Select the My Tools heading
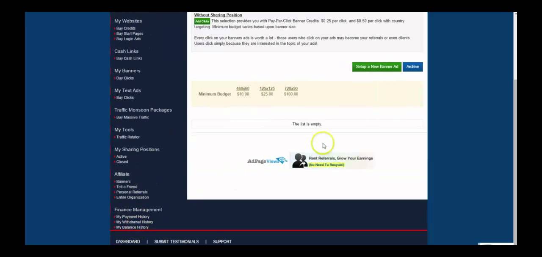542x257 pixels. click(x=124, y=129)
